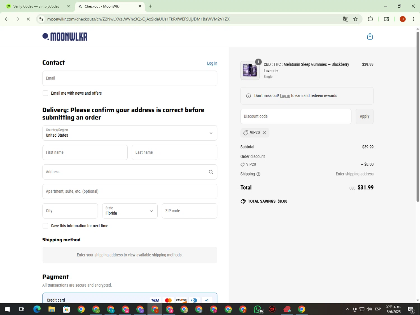Click the TOTAL SAVINGS $8.00 text
Viewport: 420px width, 315px height.
click(267, 201)
